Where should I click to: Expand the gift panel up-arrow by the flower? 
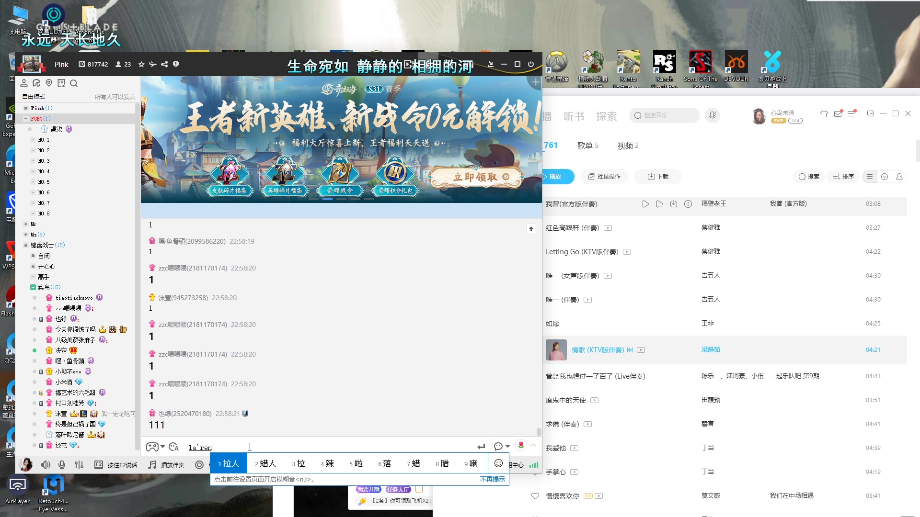click(x=533, y=445)
